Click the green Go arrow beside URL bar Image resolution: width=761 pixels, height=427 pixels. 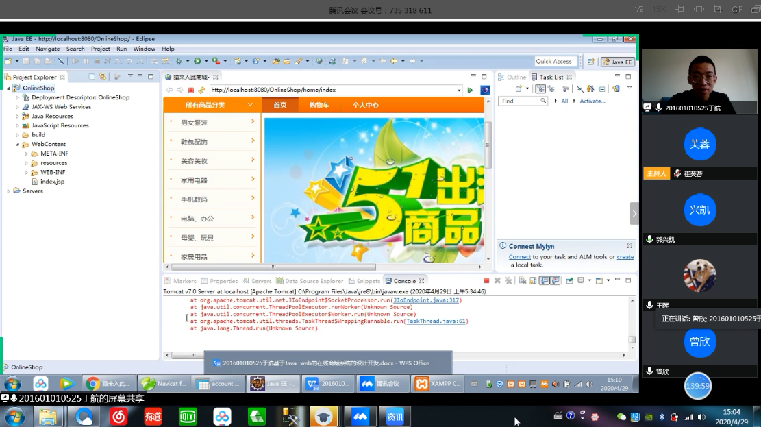(x=471, y=90)
